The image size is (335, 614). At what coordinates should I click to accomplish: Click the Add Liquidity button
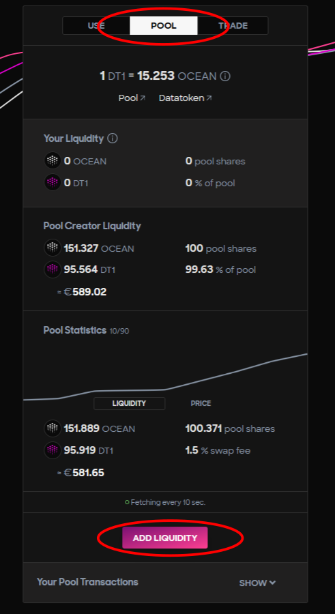(165, 538)
